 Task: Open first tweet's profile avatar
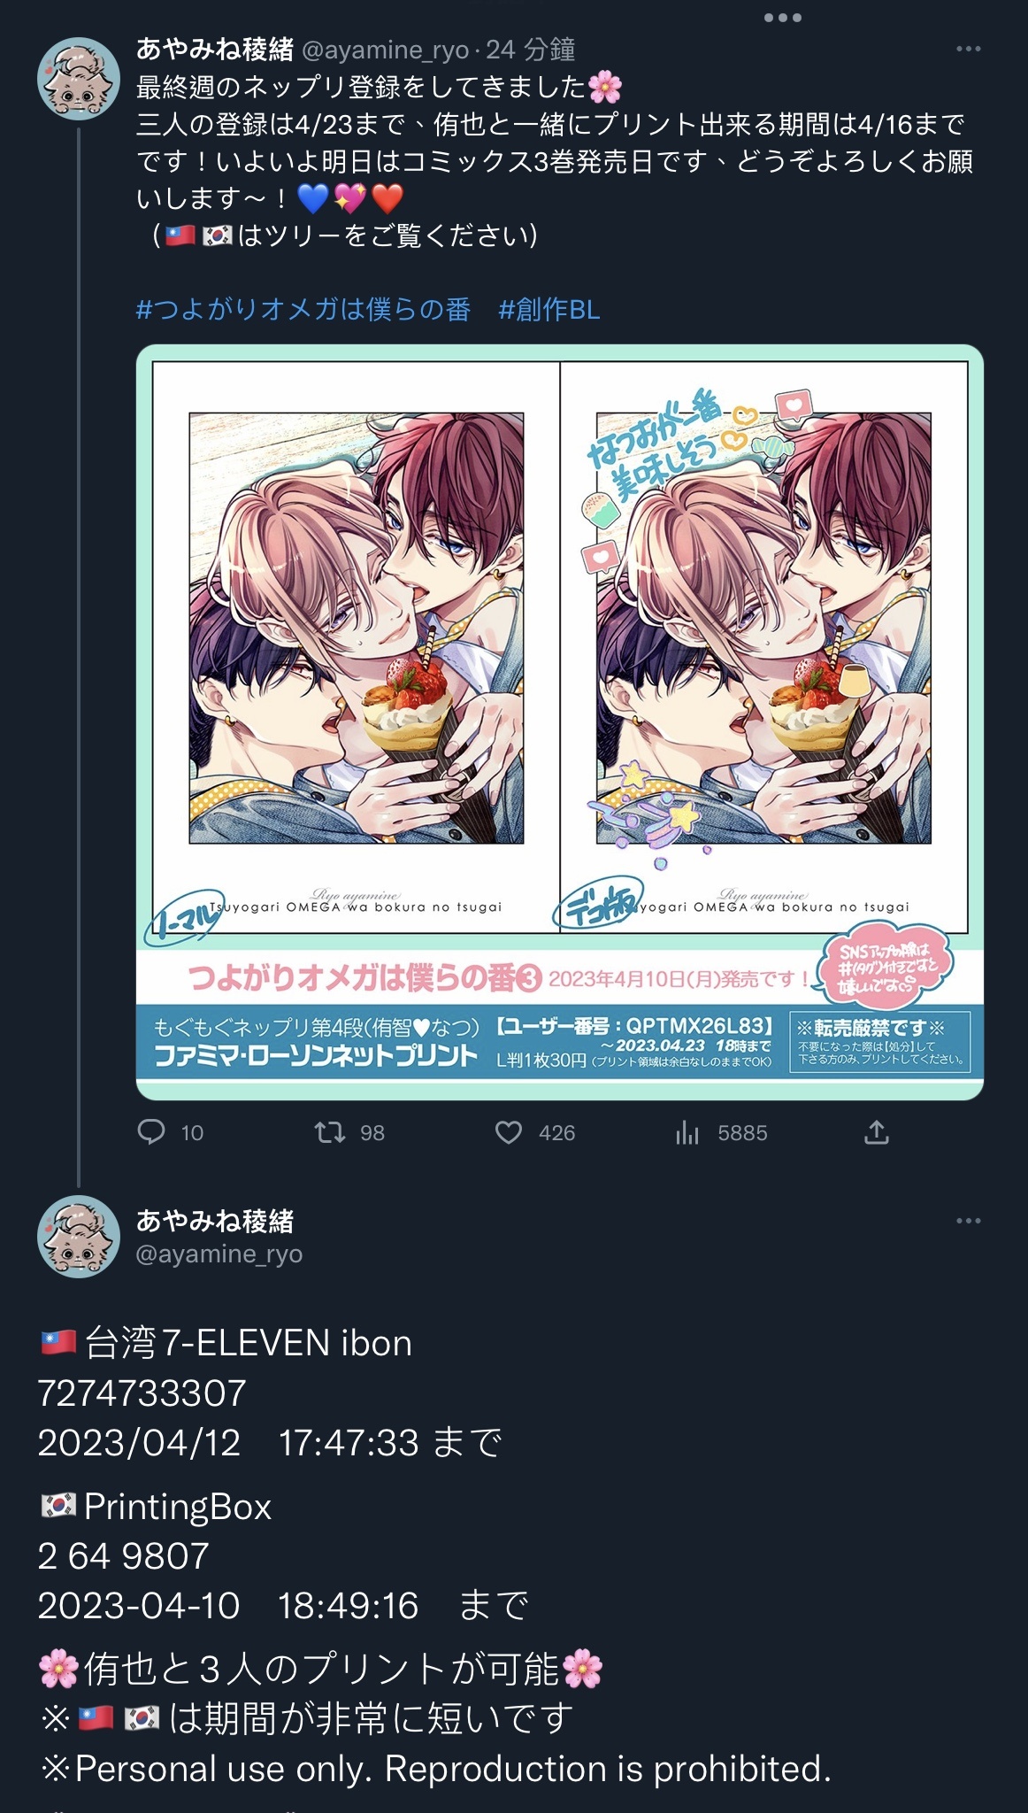click(79, 78)
